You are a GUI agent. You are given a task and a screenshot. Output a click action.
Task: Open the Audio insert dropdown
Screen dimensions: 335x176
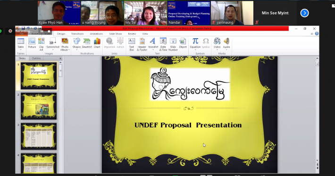(x=226, y=50)
